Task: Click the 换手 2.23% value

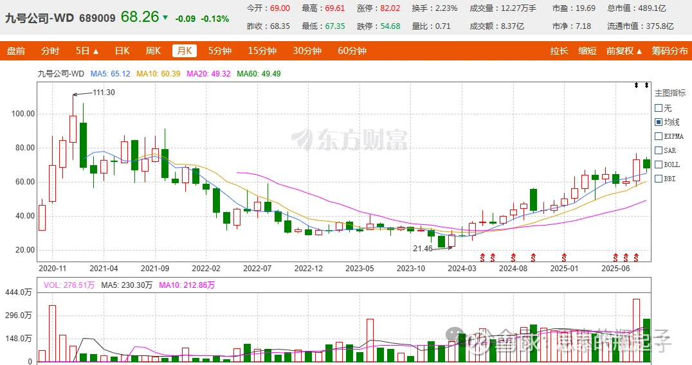Action: click(x=446, y=8)
